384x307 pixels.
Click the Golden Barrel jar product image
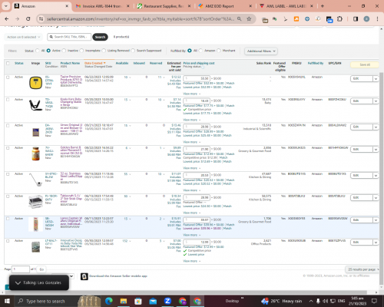36,153
